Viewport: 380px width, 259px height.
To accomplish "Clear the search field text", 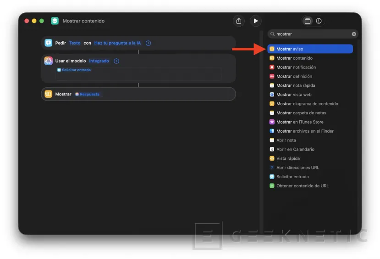I will click(354, 34).
